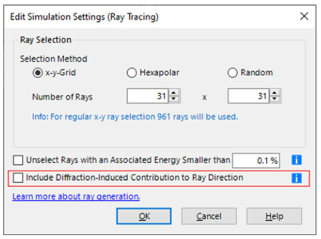Decrease the first Number of Rays value
Image resolution: width=321 pixels, height=239 pixels.
[x=174, y=99]
